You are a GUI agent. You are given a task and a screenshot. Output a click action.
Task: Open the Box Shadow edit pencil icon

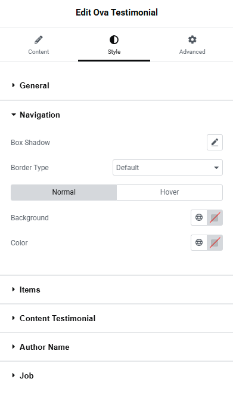pyautogui.click(x=215, y=143)
